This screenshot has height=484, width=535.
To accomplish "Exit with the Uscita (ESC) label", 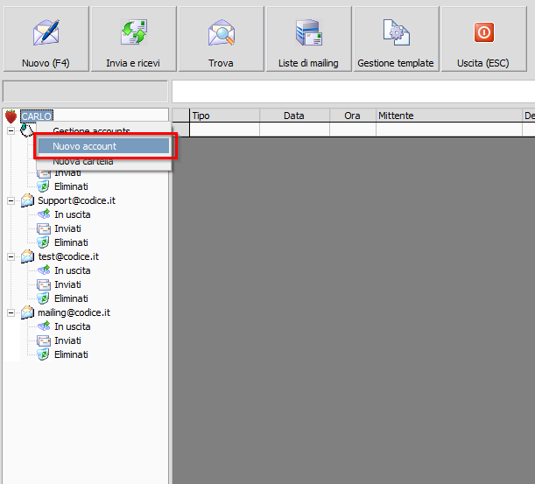I will coord(483,63).
